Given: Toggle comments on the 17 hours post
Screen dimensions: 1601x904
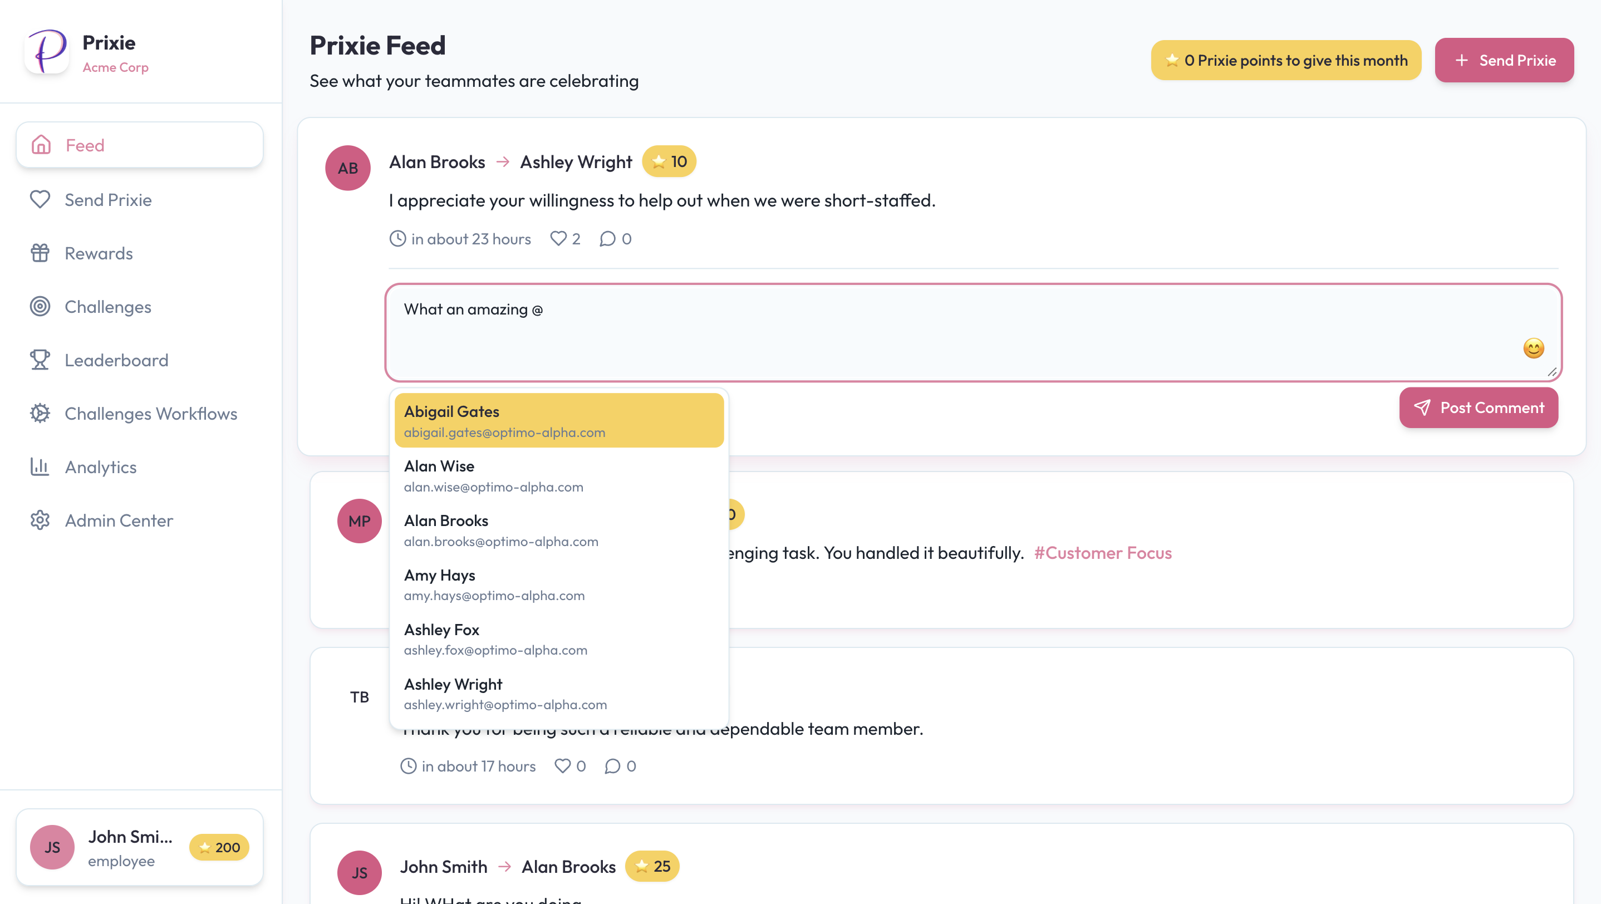Looking at the screenshot, I should (x=612, y=765).
